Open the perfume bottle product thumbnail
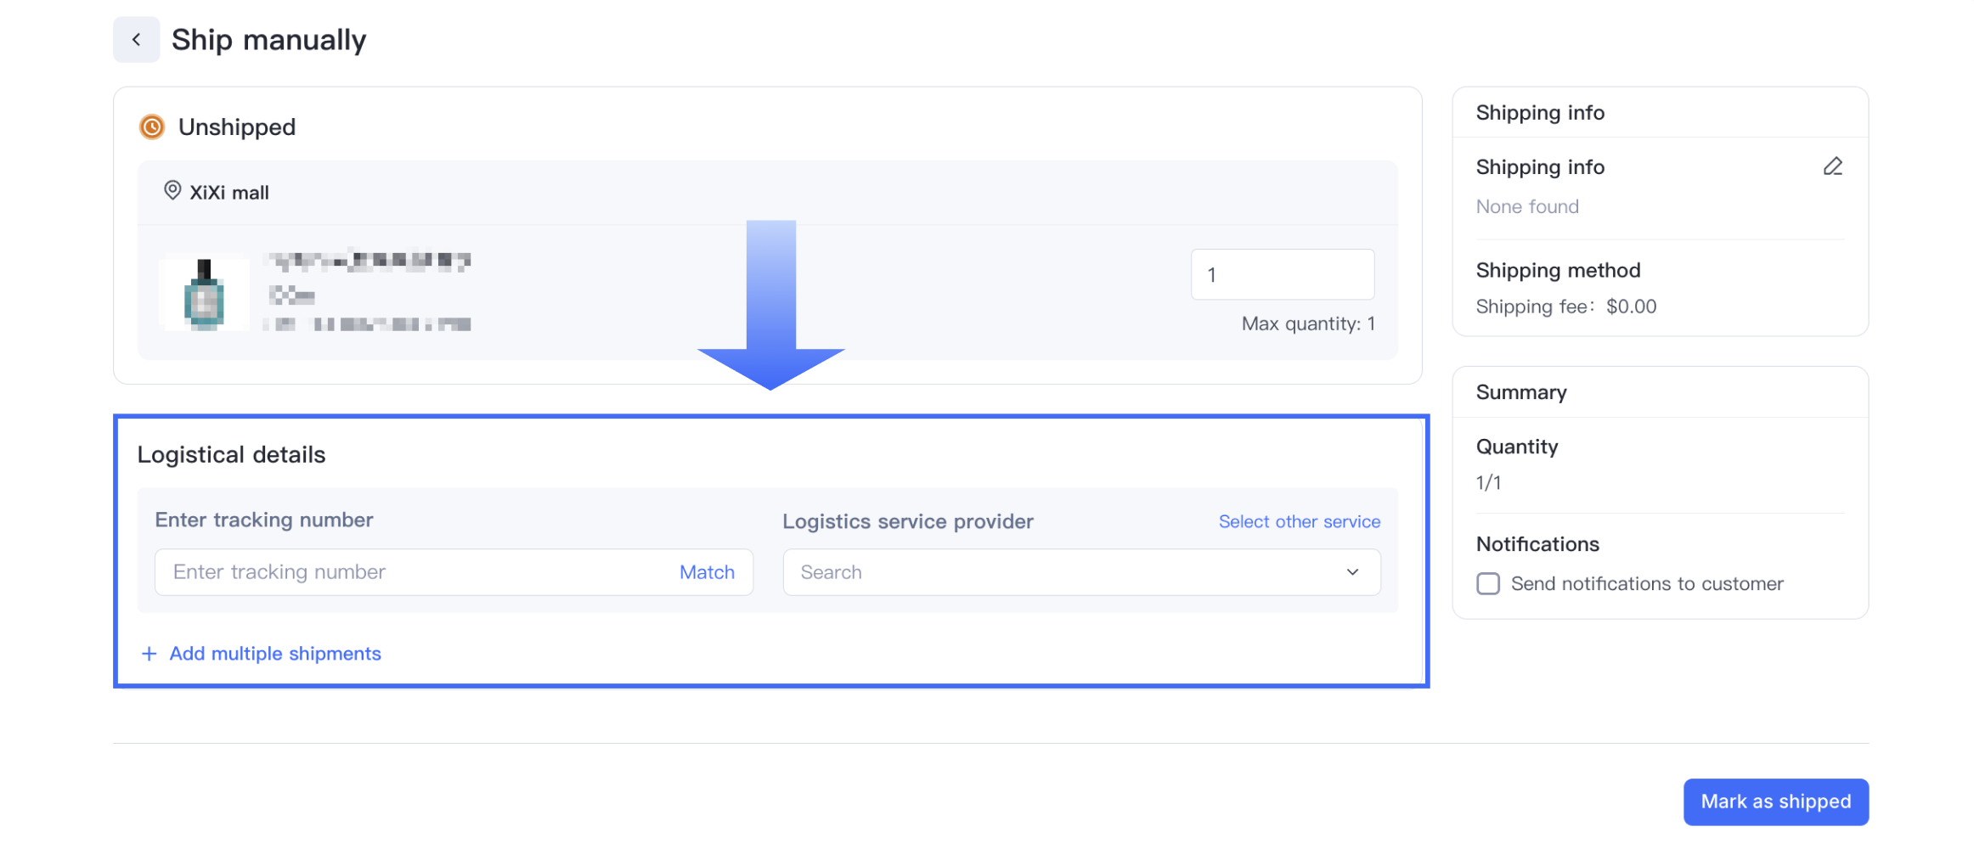This screenshot has width=1974, height=866. 204,294
